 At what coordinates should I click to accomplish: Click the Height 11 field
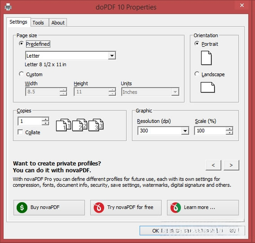point(91,92)
